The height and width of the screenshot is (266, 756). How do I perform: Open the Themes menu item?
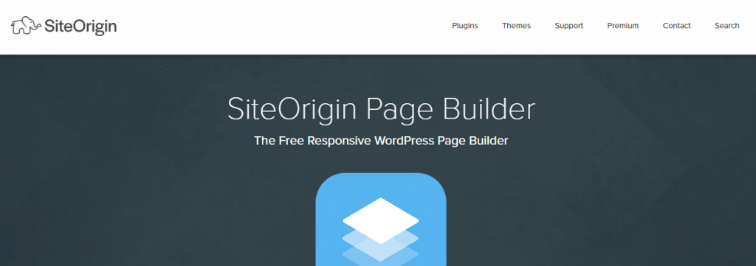pos(516,26)
